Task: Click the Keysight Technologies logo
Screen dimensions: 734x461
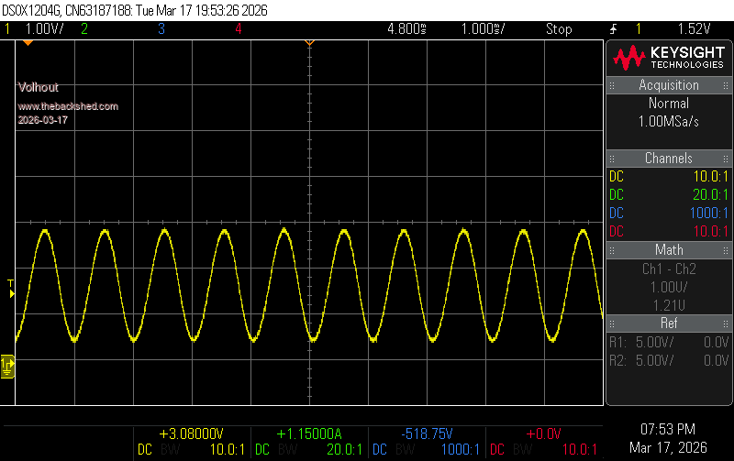Action: click(669, 59)
